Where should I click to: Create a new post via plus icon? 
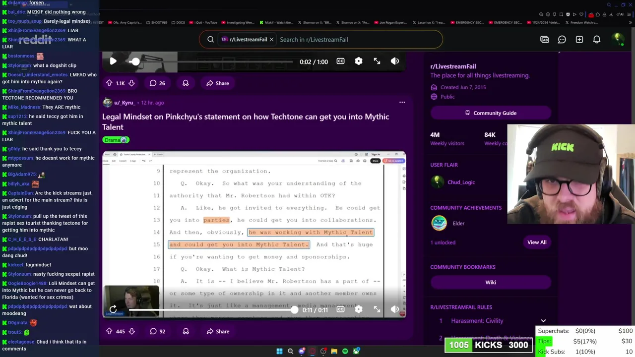pos(579,40)
